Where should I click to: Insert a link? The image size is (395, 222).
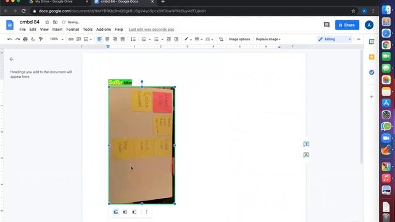tap(71, 39)
